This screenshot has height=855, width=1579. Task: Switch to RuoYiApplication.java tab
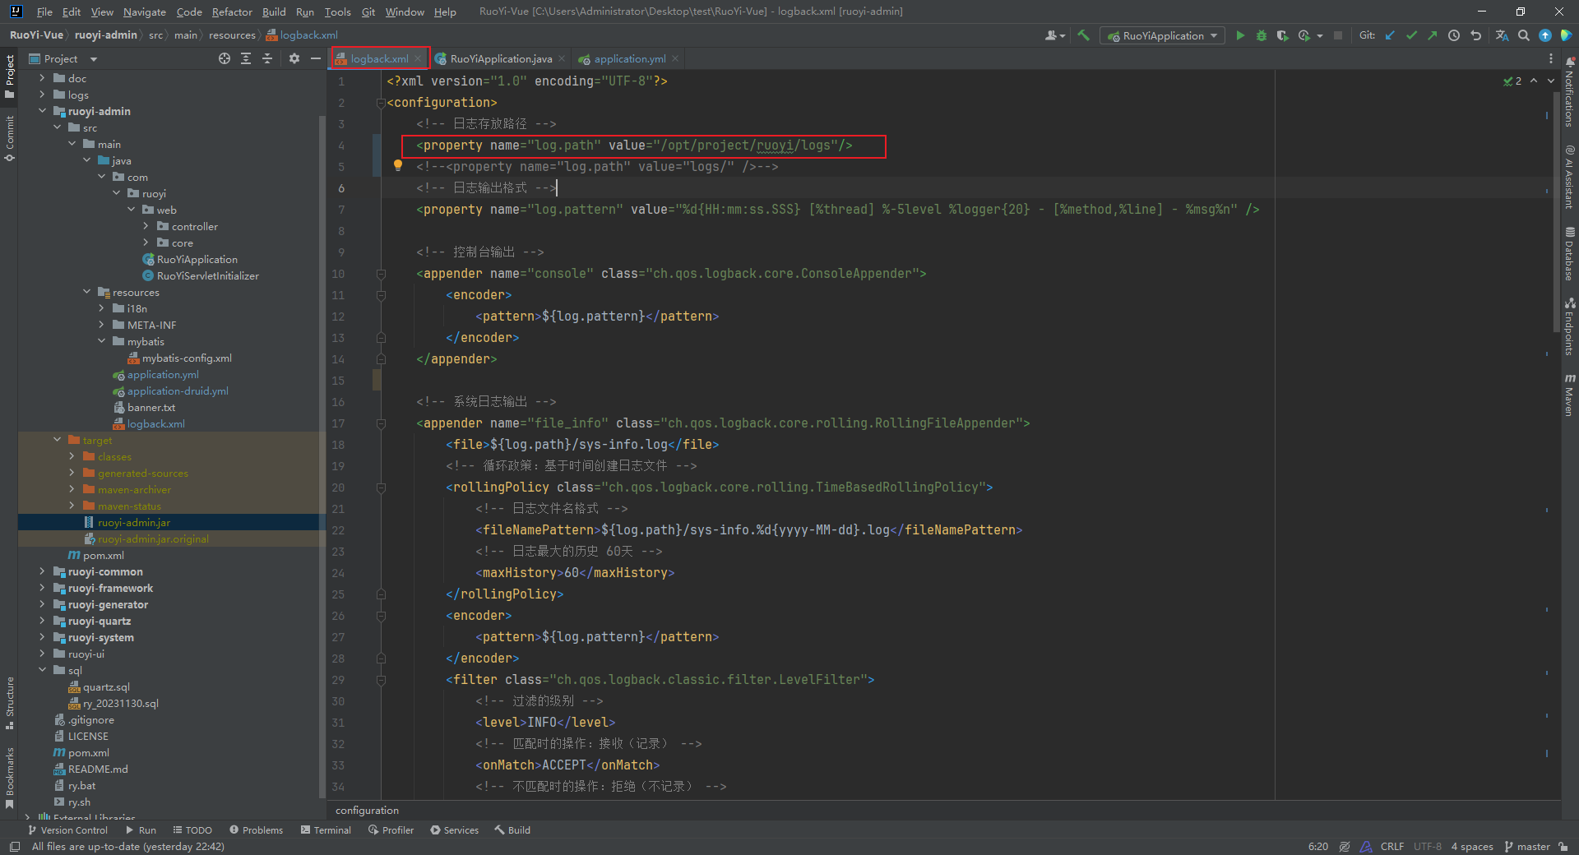(501, 58)
